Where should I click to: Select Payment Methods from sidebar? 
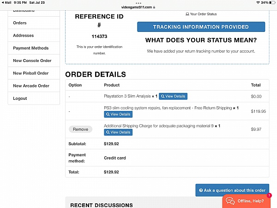pos(30,48)
